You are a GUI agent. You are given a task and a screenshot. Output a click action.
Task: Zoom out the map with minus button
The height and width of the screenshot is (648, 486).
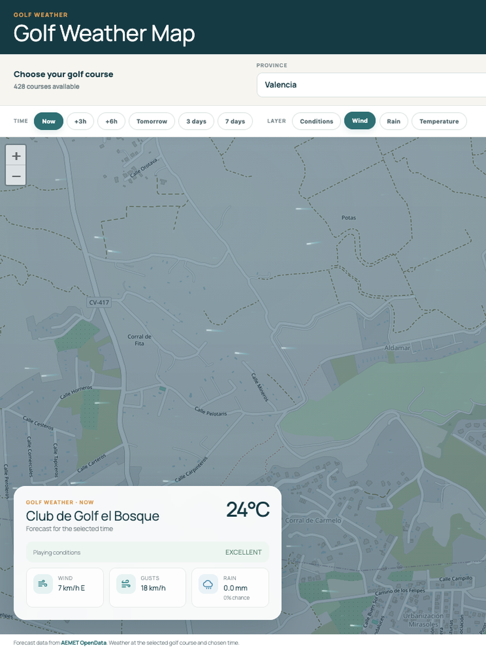[x=16, y=176]
